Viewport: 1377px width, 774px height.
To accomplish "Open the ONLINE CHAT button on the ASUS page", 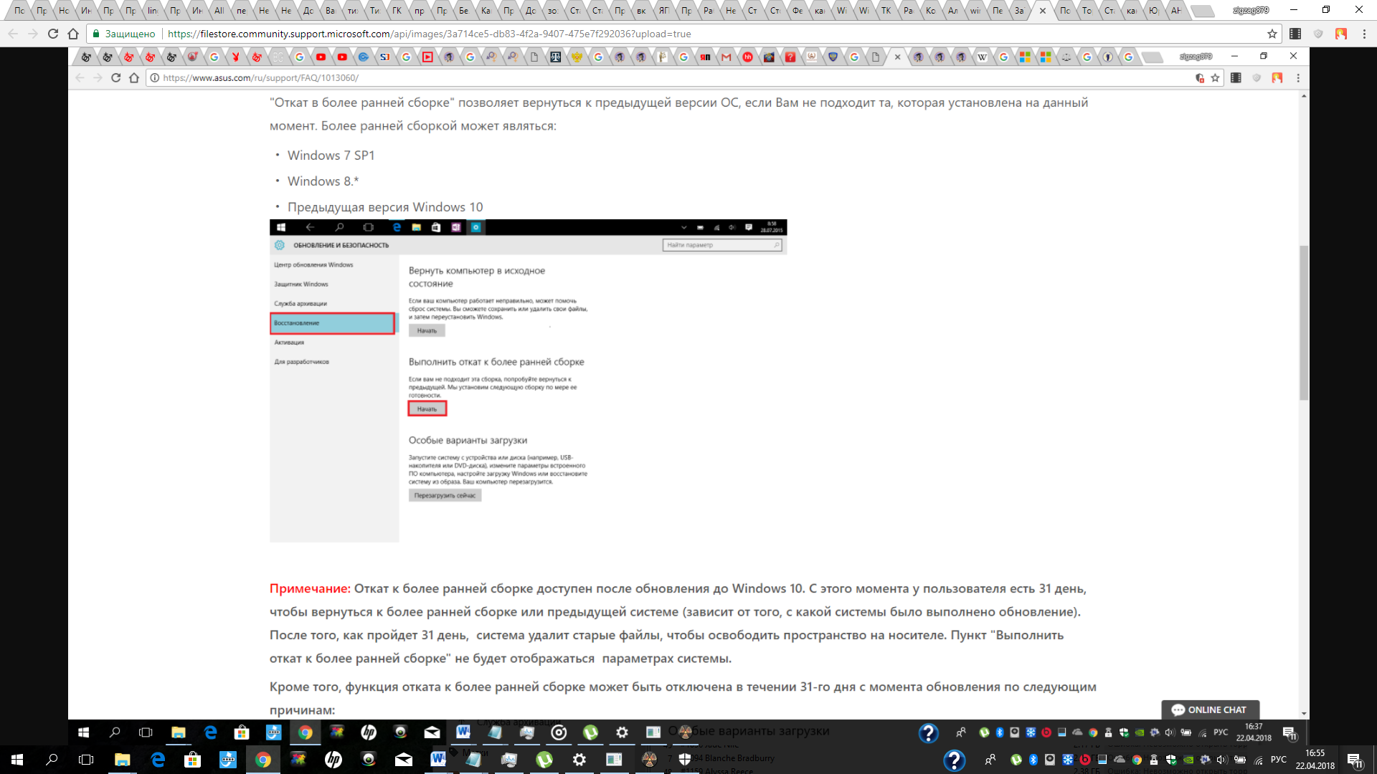I will tap(1210, 709).
